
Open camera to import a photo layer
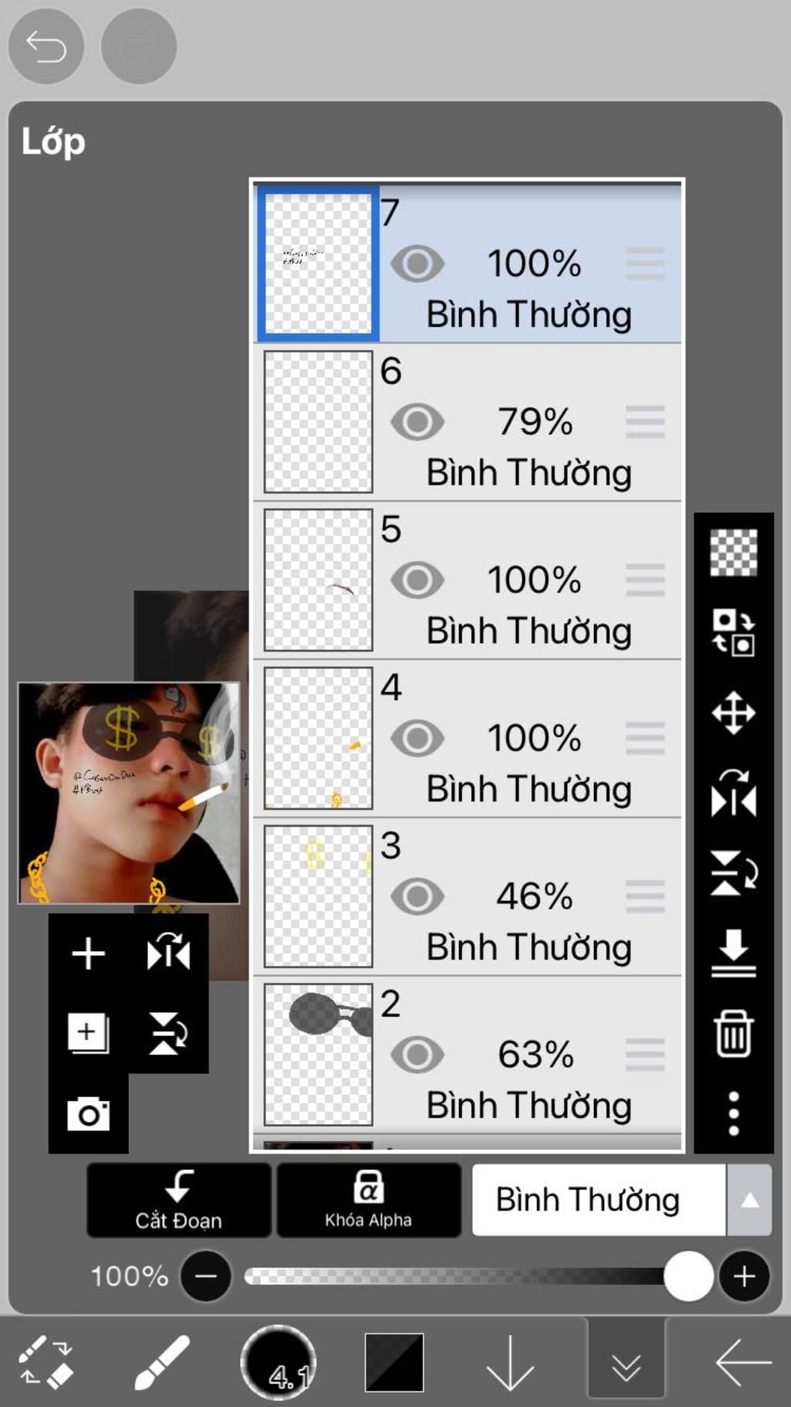(x=88, y=1113)
